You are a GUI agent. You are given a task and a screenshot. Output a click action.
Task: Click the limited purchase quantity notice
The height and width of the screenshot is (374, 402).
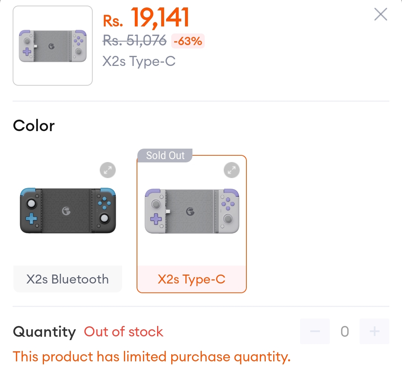coord(152,357)
